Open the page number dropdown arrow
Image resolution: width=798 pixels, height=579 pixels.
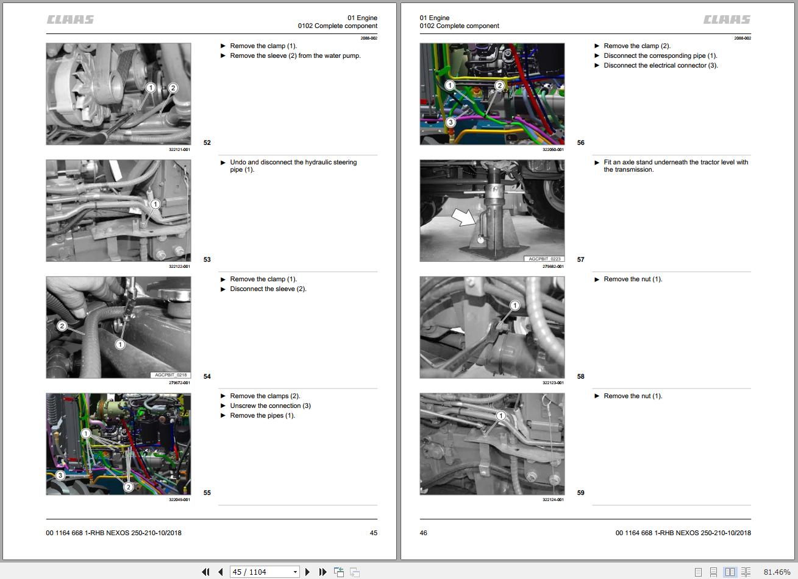pos(295,572)
